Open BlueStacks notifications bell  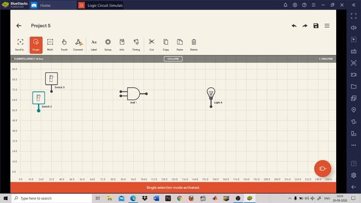click(285, 5)
